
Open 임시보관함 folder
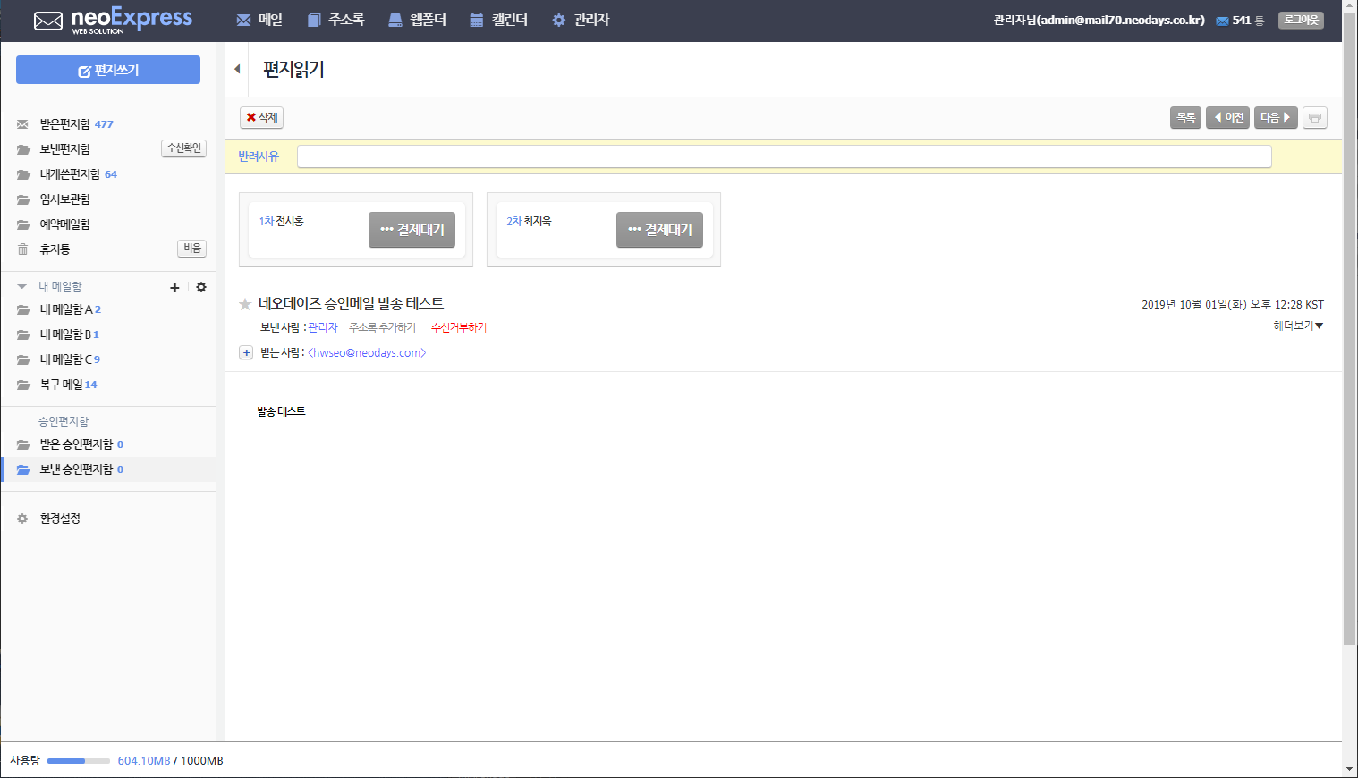click(64, 199)
